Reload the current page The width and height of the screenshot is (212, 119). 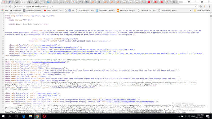(x=10, y=6)
